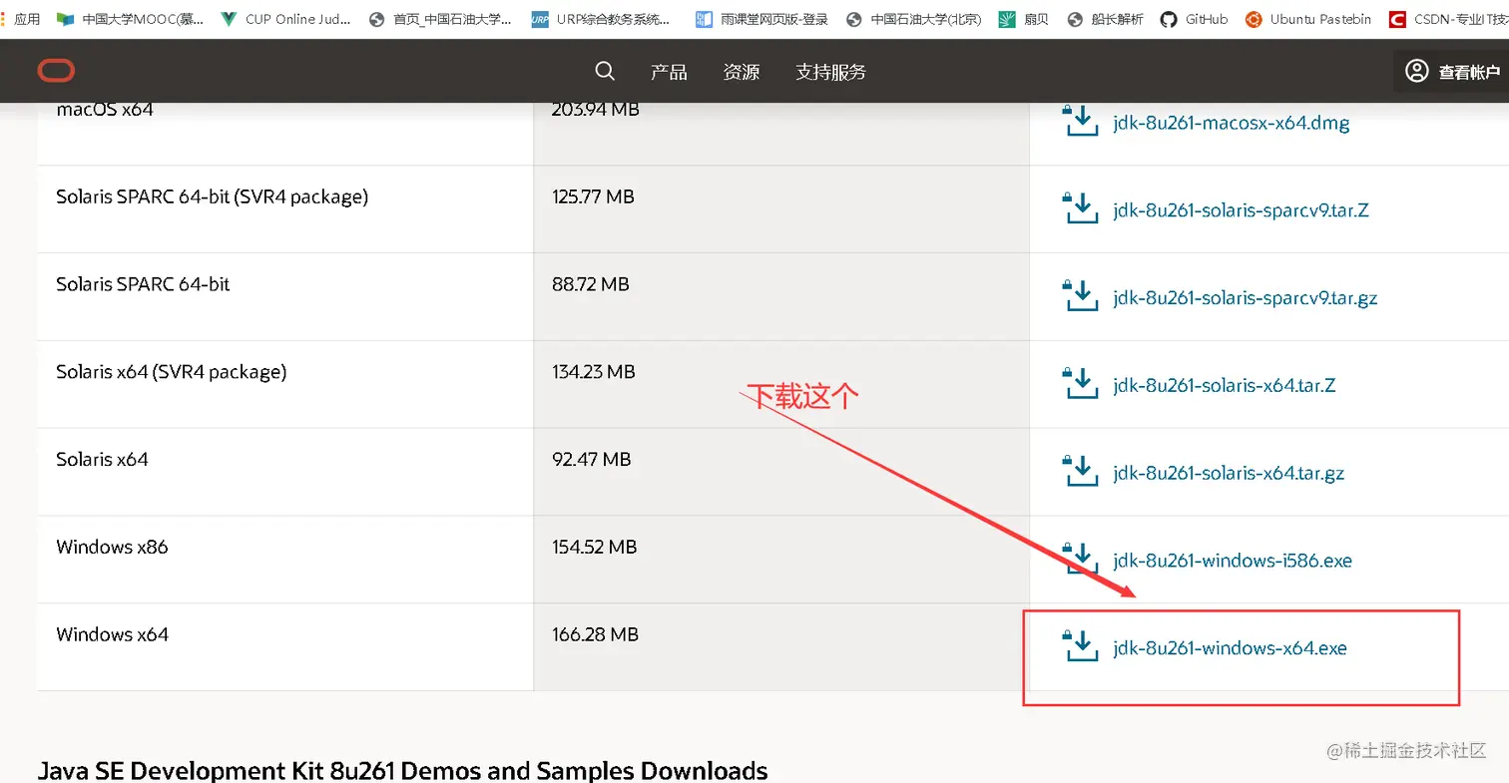The image size is (1509, 783).
Task: Open the 船长解析 bookmark
Action: (x=1106, y=19)
